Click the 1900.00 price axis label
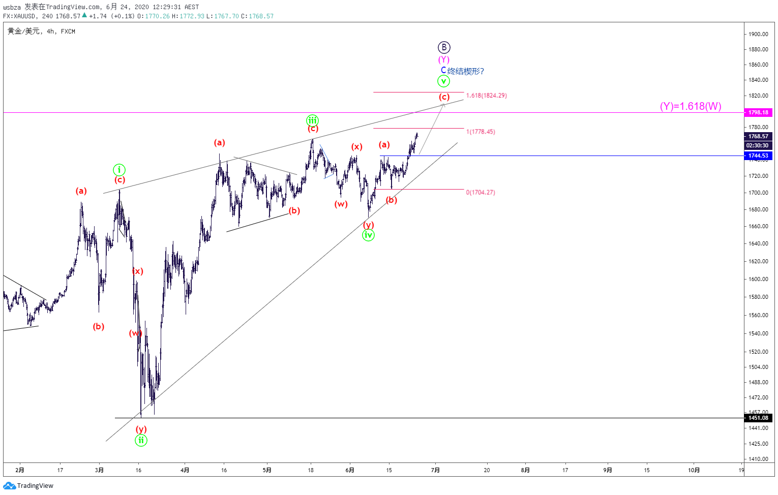This screenshot has width=778, height=495. 758,34
